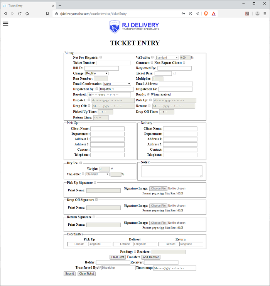
Task: Click the Add Transfer button
Action: [x=151, y=257]
